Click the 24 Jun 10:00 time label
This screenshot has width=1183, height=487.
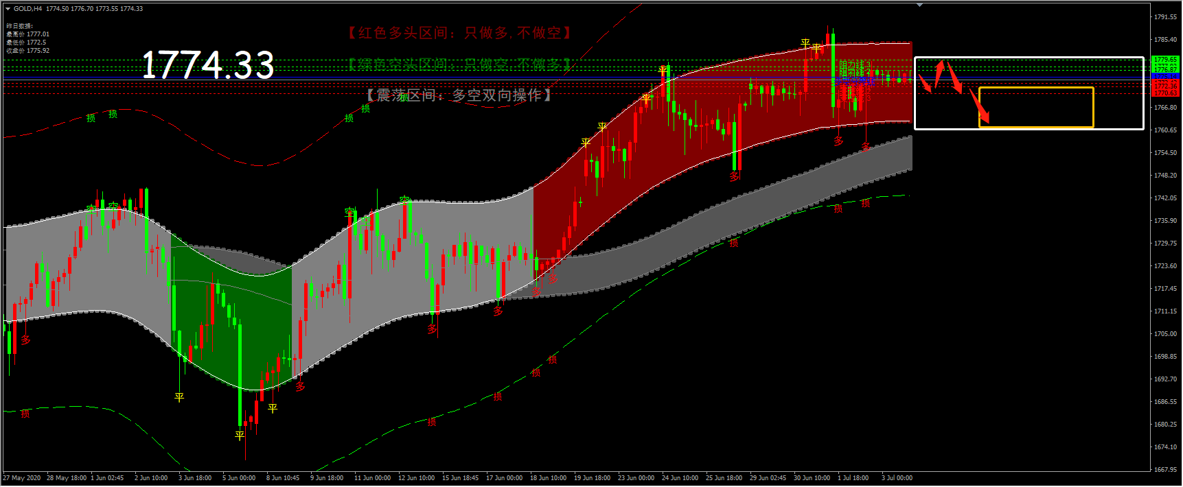point(680,478)
